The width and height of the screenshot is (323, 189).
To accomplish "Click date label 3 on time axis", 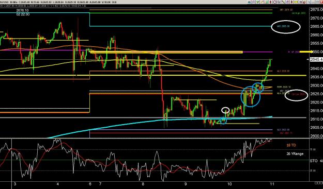I will click(15, 184).
